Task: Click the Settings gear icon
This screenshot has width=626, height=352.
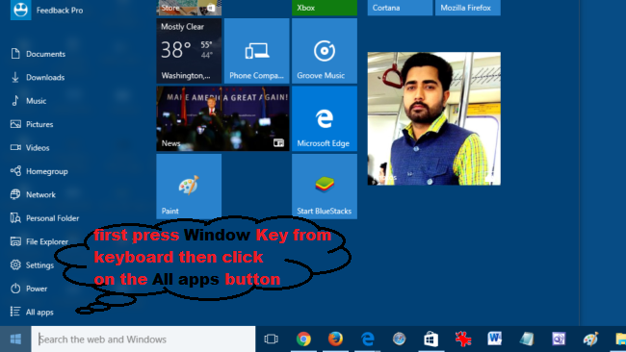Action: tap(15, 264)
